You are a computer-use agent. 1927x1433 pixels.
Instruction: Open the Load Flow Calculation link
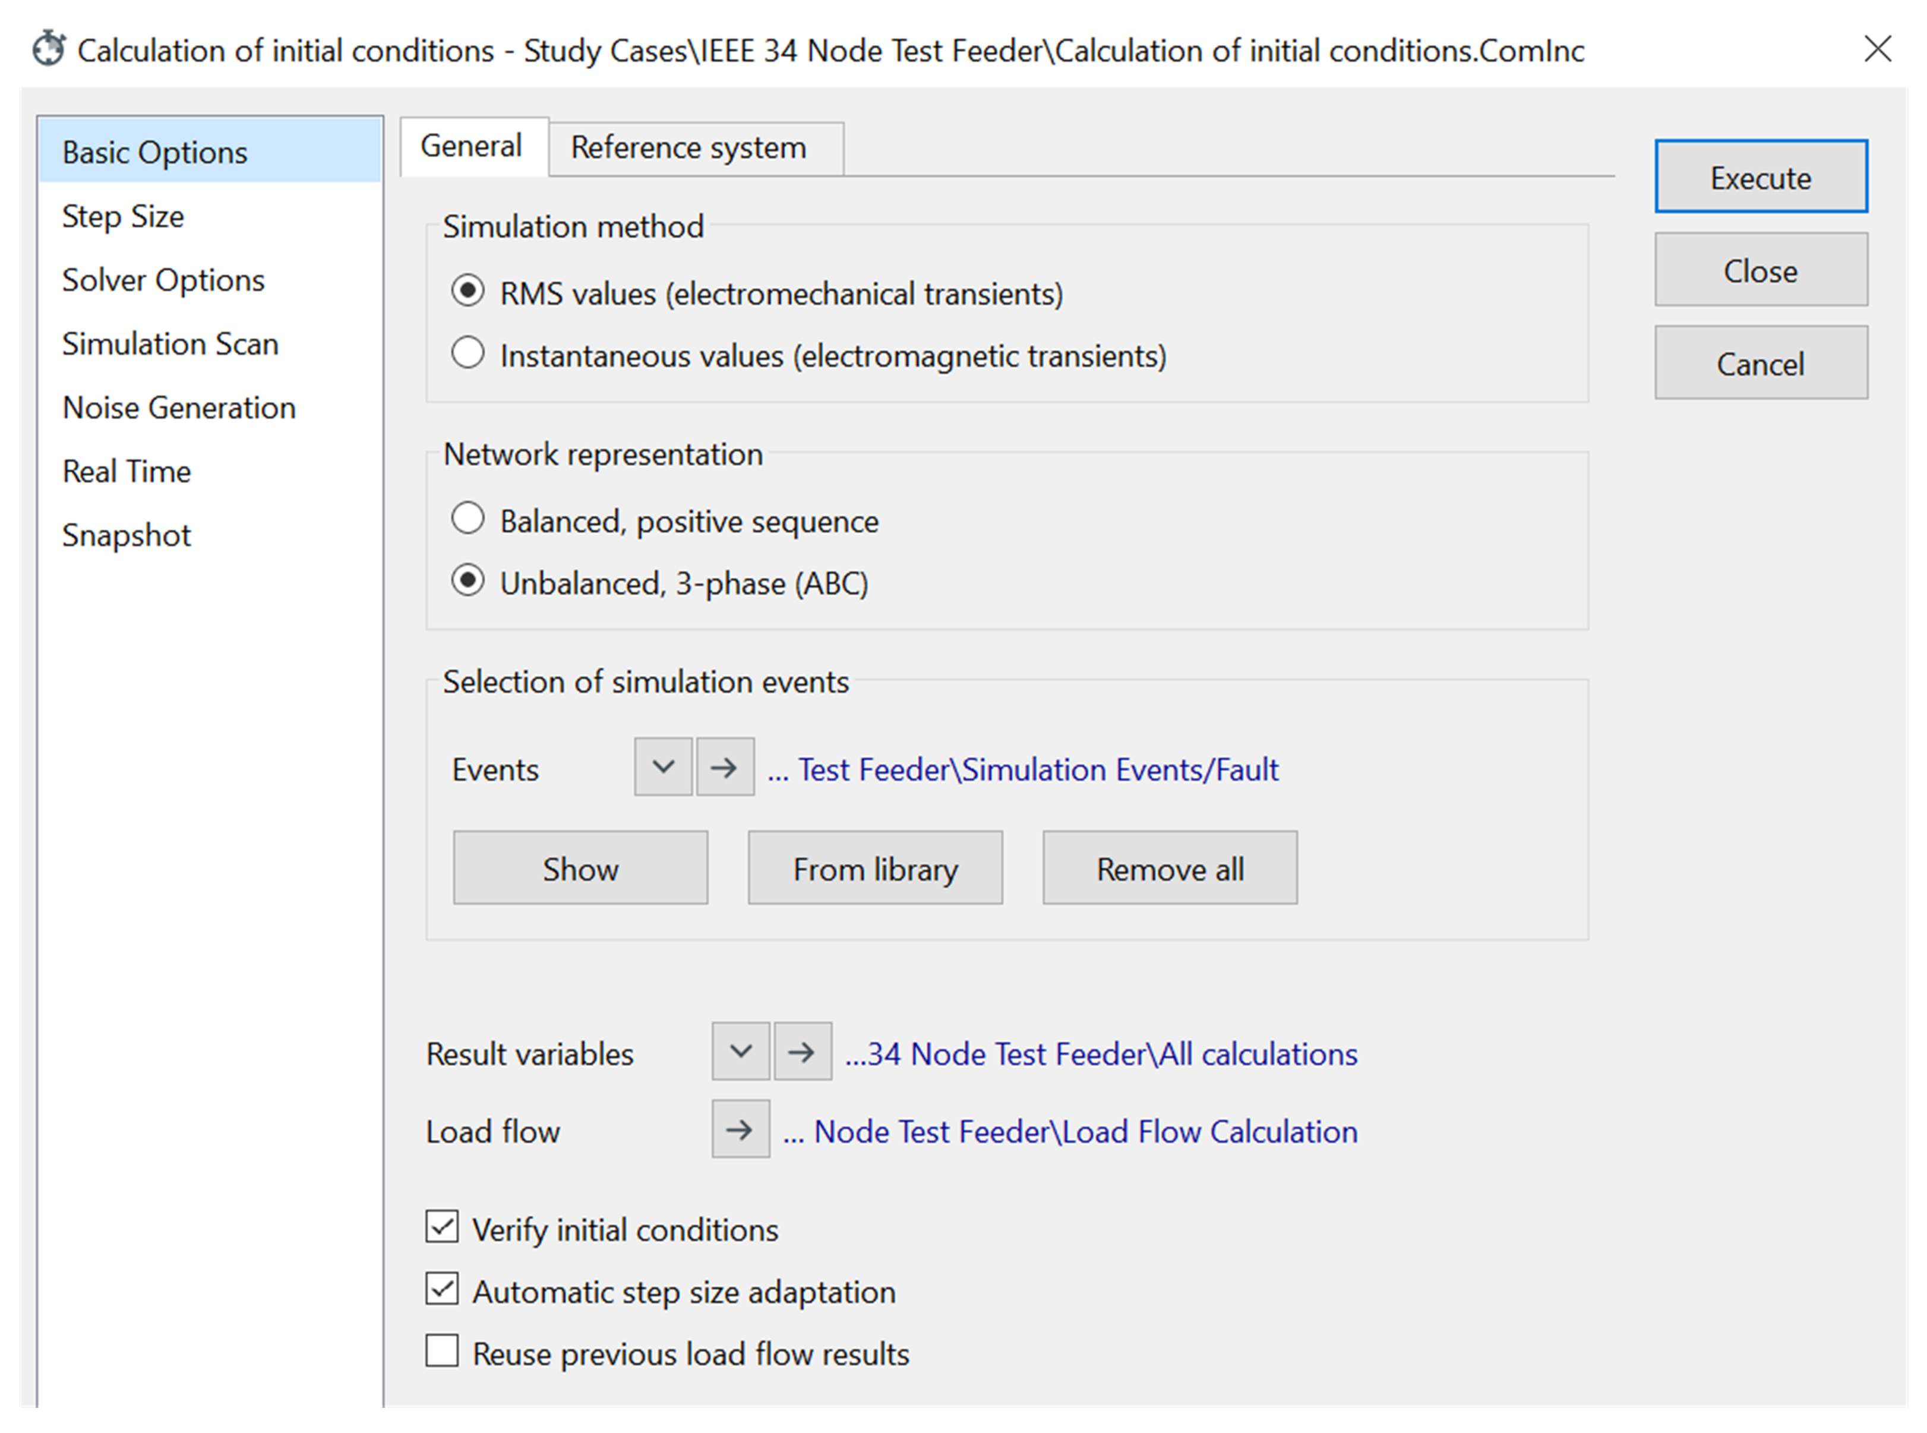(1084, 1132)
